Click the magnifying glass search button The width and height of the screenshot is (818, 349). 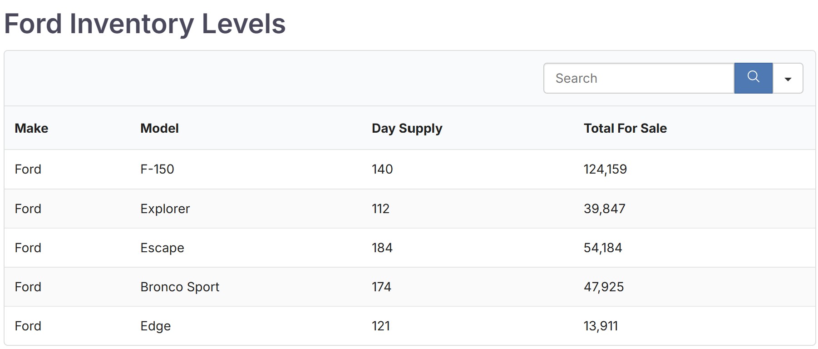[753, 78]
